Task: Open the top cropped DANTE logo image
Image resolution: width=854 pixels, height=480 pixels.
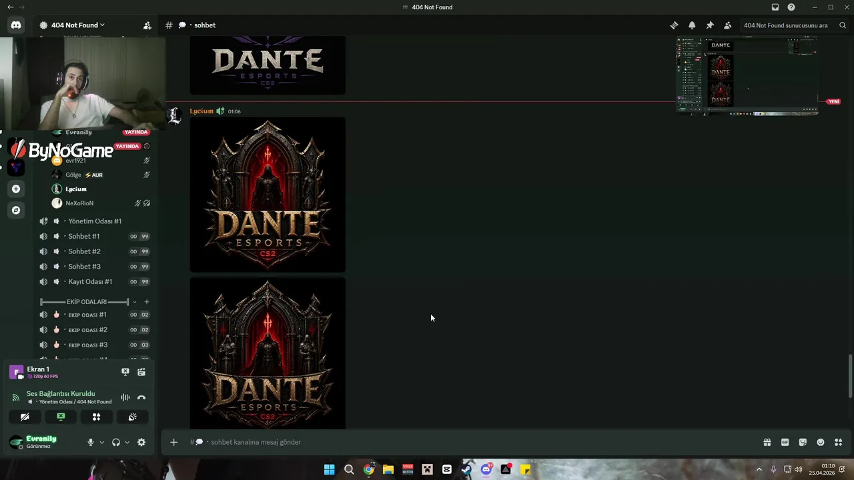Action: (268, 65)
